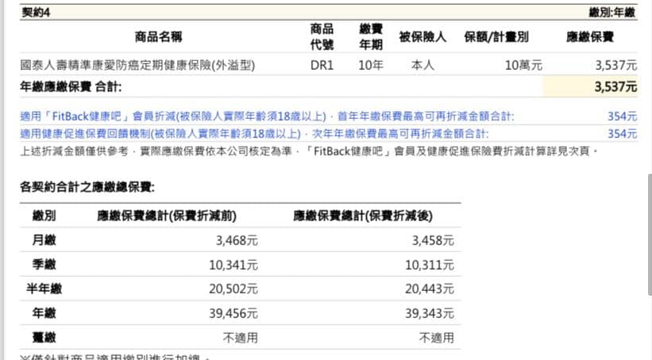652x360 pixels.
Task: Click 年繳應繳保費 合計 label
Action: tap(71, 86)
